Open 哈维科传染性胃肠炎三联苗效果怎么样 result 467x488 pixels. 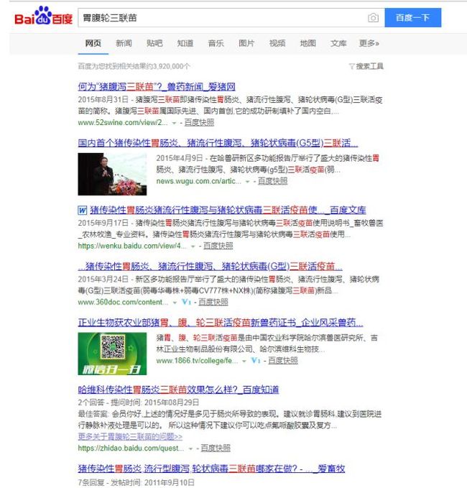pyautogui.click(x=178, y=390)
